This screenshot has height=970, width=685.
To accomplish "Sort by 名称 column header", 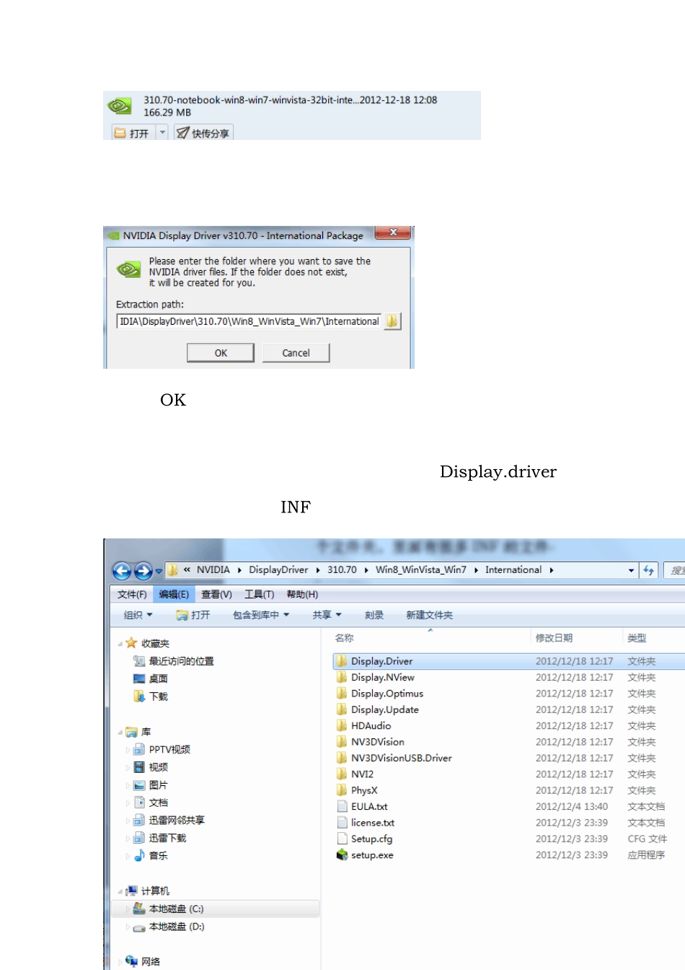I will pos(345,638).
